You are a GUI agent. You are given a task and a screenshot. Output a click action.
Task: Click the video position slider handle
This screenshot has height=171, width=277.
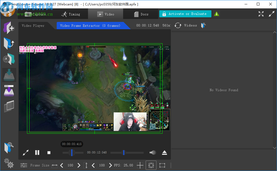click(x=72, y=153)
